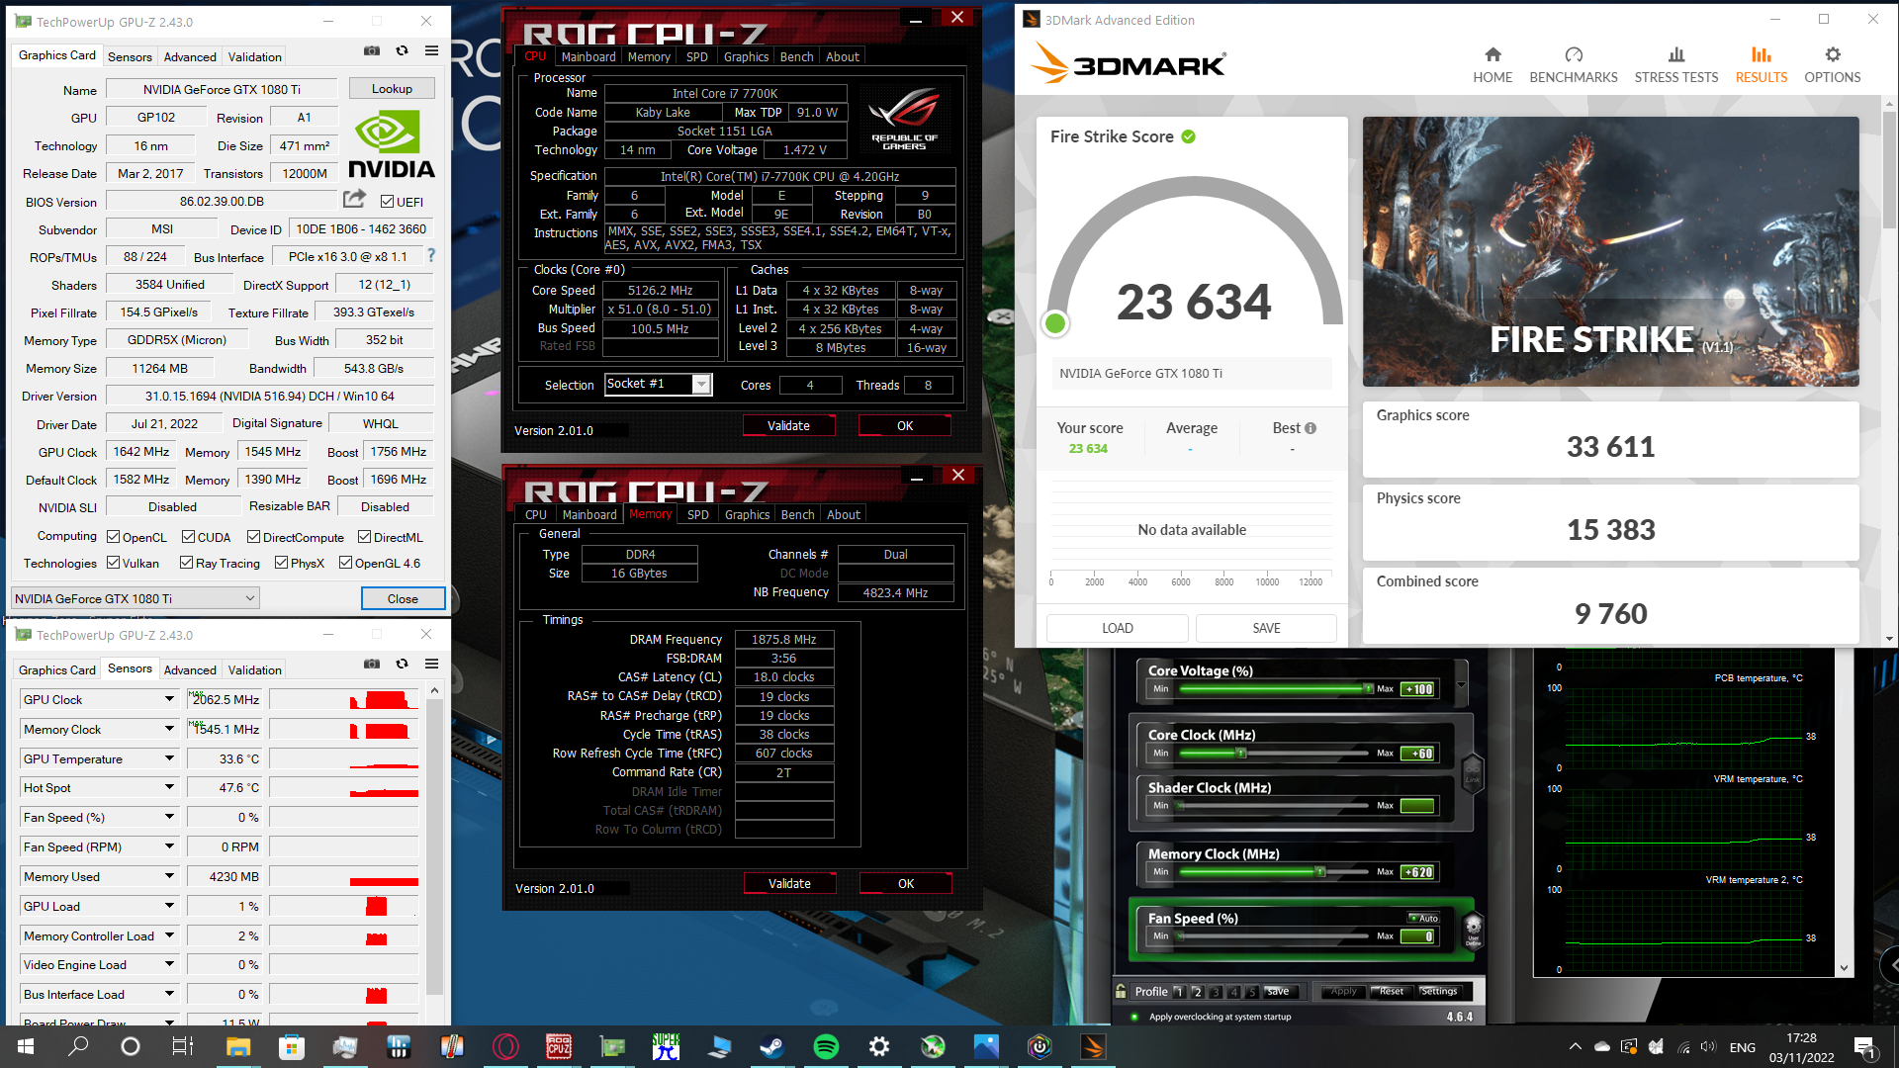Click Best score info icon in 3DMark
Image resolution: width=1899 pixels, height=1068 pixels.
(1311, 428)
